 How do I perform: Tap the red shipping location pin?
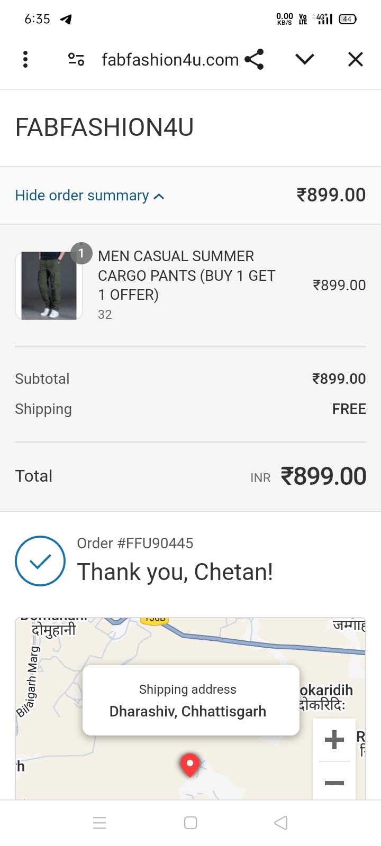click(x=190, y=765)
